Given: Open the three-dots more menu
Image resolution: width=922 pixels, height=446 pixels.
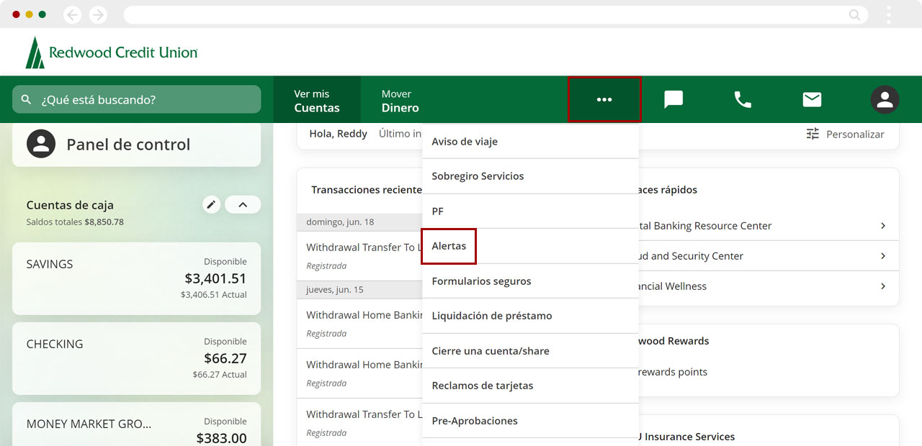Looking at the screenshot, I should [x=604, y=99].
